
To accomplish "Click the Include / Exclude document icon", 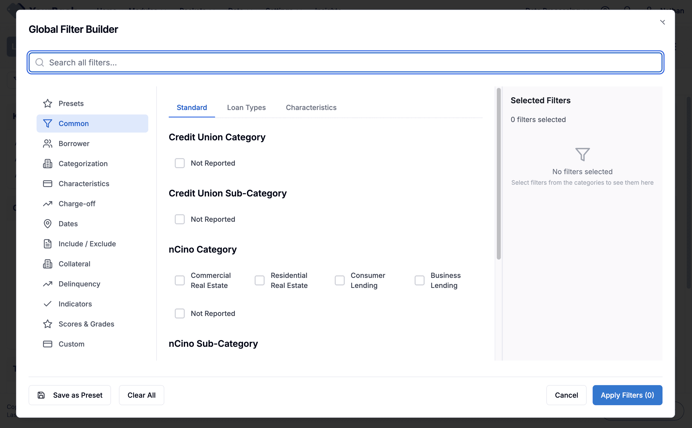I will click(x=48, y=244).
